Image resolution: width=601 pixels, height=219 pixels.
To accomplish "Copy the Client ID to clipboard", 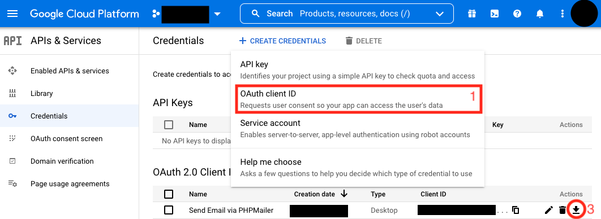I will coord(516,210).
